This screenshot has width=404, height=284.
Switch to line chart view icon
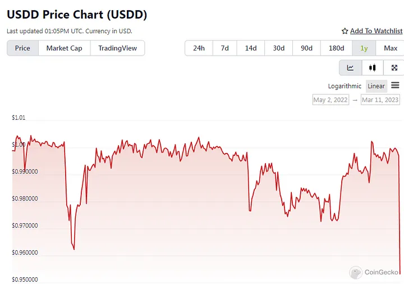click(x=350, y=68)
